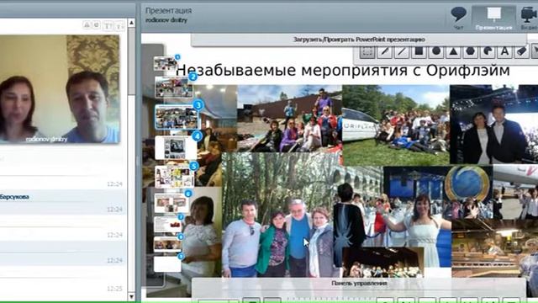Click the smaller T font-size icon

click(119, 26)
